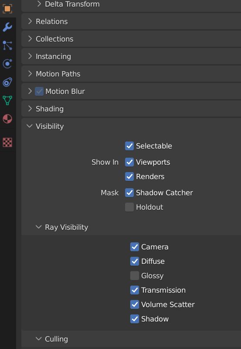Open the Particles properties tab

pos(7,45)
